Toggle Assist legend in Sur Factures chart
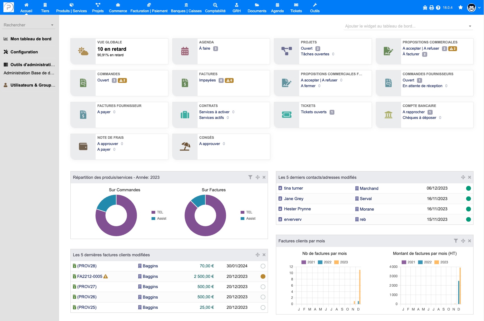Image resolution: width=484 pixels, height=321 pixels. click(248, 219)
